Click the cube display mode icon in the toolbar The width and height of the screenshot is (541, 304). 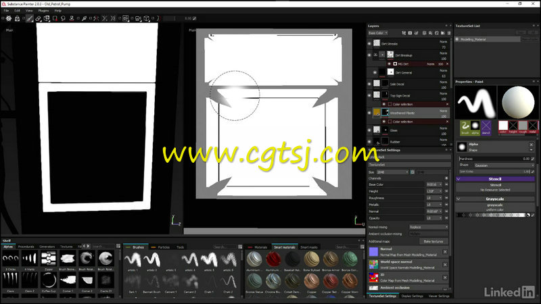tap(147, 18)
